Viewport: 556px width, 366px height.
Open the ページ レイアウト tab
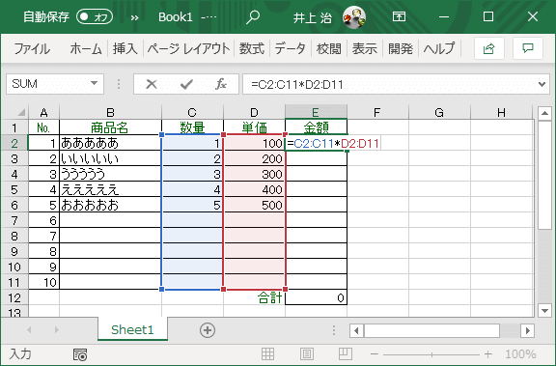188,48
